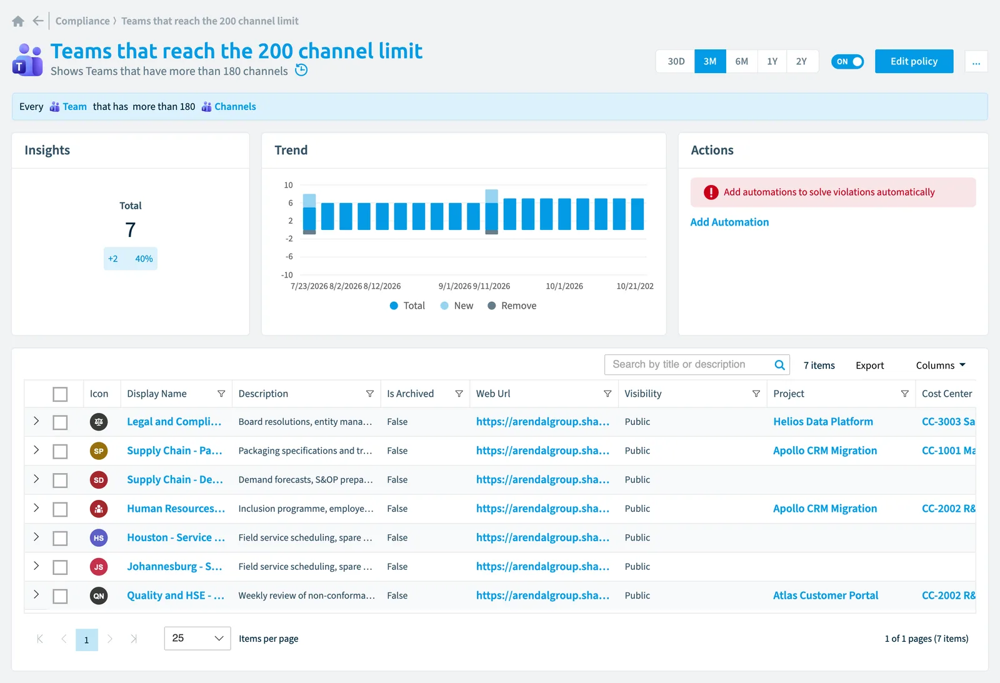Go to the home icon
1000x683 pixels.
[18, 21]
